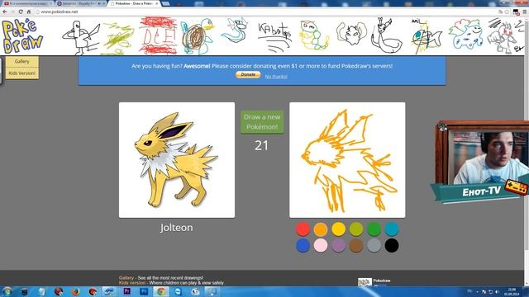Viewport: 529px width, 297px height.
Task: Click the extension icon beside the star
Action: (516, 12)
